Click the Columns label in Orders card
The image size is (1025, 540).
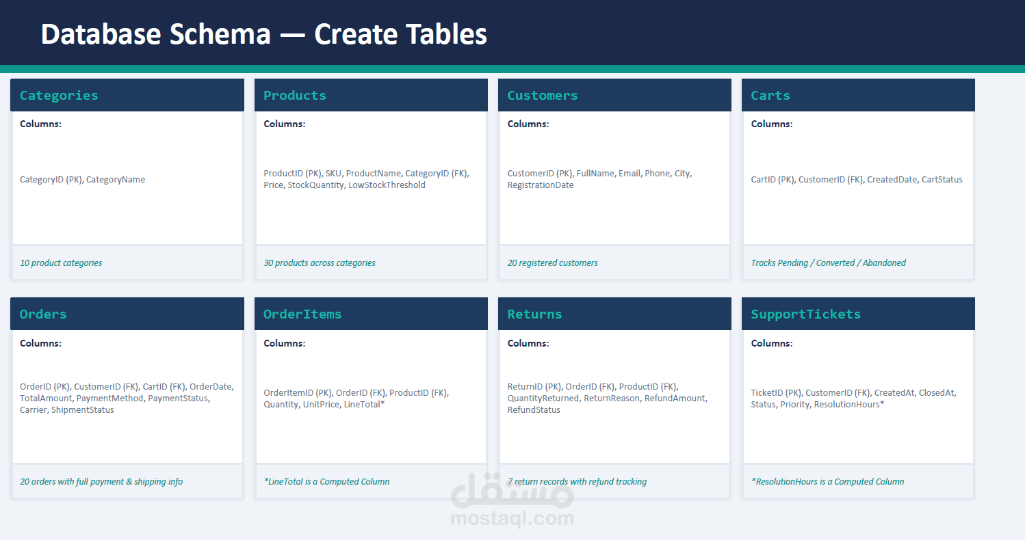40,343
